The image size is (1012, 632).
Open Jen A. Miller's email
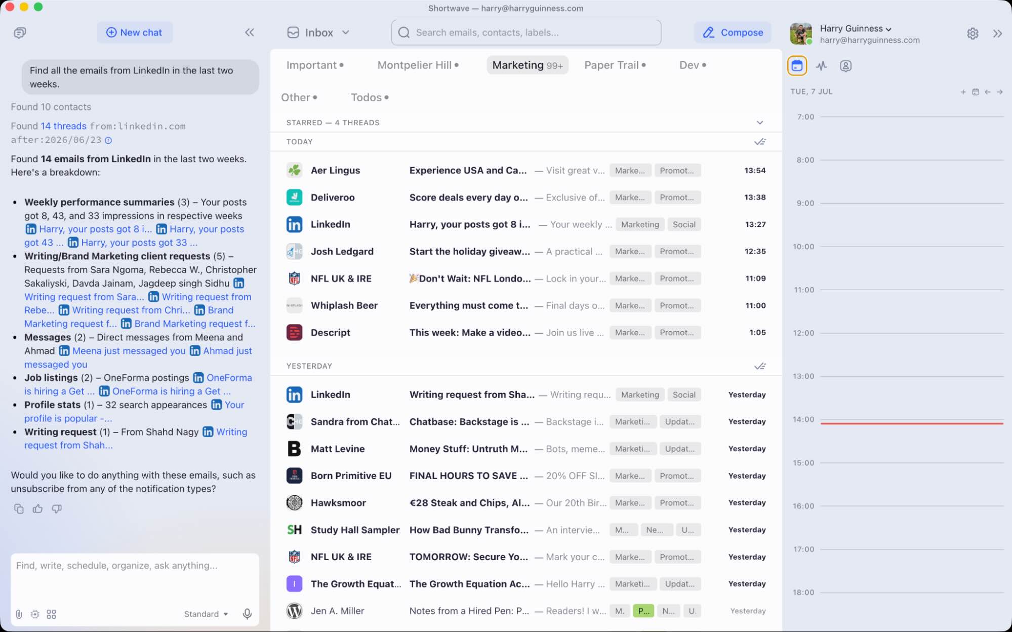tap(526, 611)
